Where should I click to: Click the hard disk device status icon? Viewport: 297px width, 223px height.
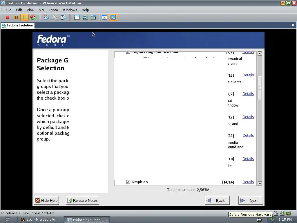(276, 213)
